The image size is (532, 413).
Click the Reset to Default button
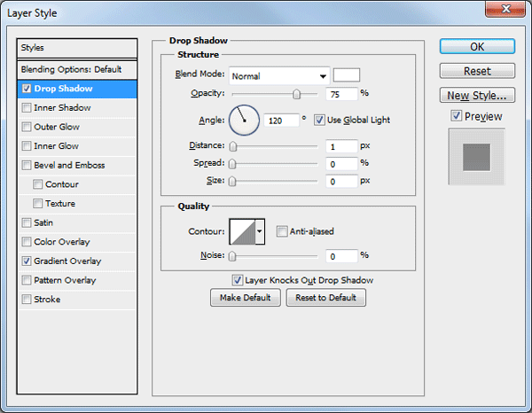[325, 298]
